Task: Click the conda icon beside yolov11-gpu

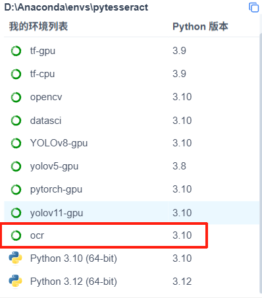Action: (x=16, y=213)
